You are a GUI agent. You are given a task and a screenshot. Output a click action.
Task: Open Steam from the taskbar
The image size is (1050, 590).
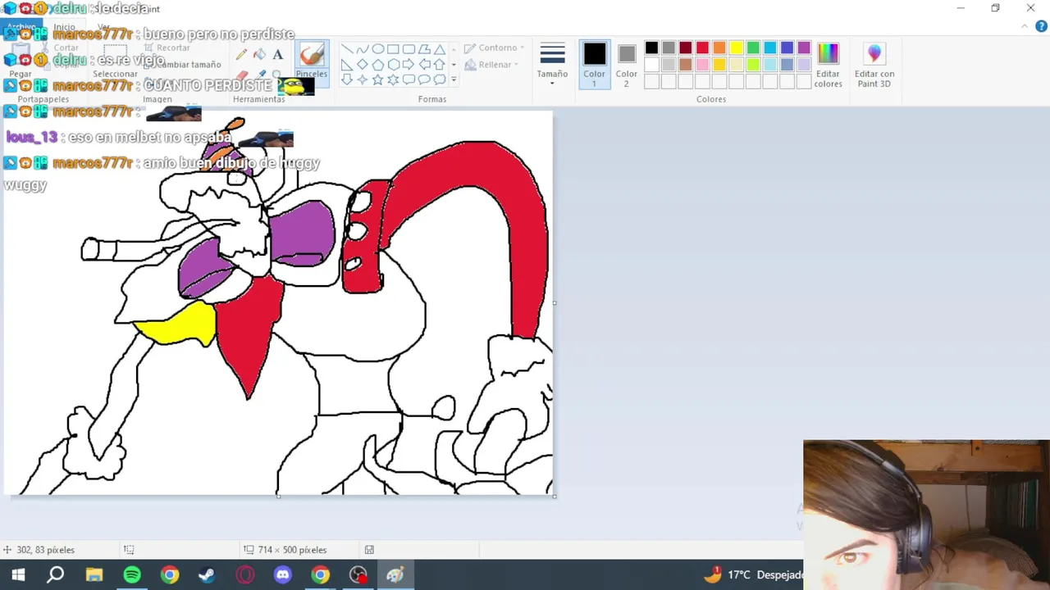click(x=207, y=574)
